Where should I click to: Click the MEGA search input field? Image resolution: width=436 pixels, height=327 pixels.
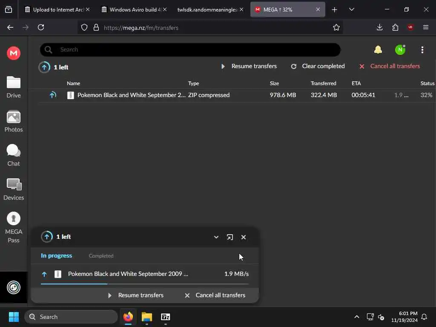click(190, 50)
